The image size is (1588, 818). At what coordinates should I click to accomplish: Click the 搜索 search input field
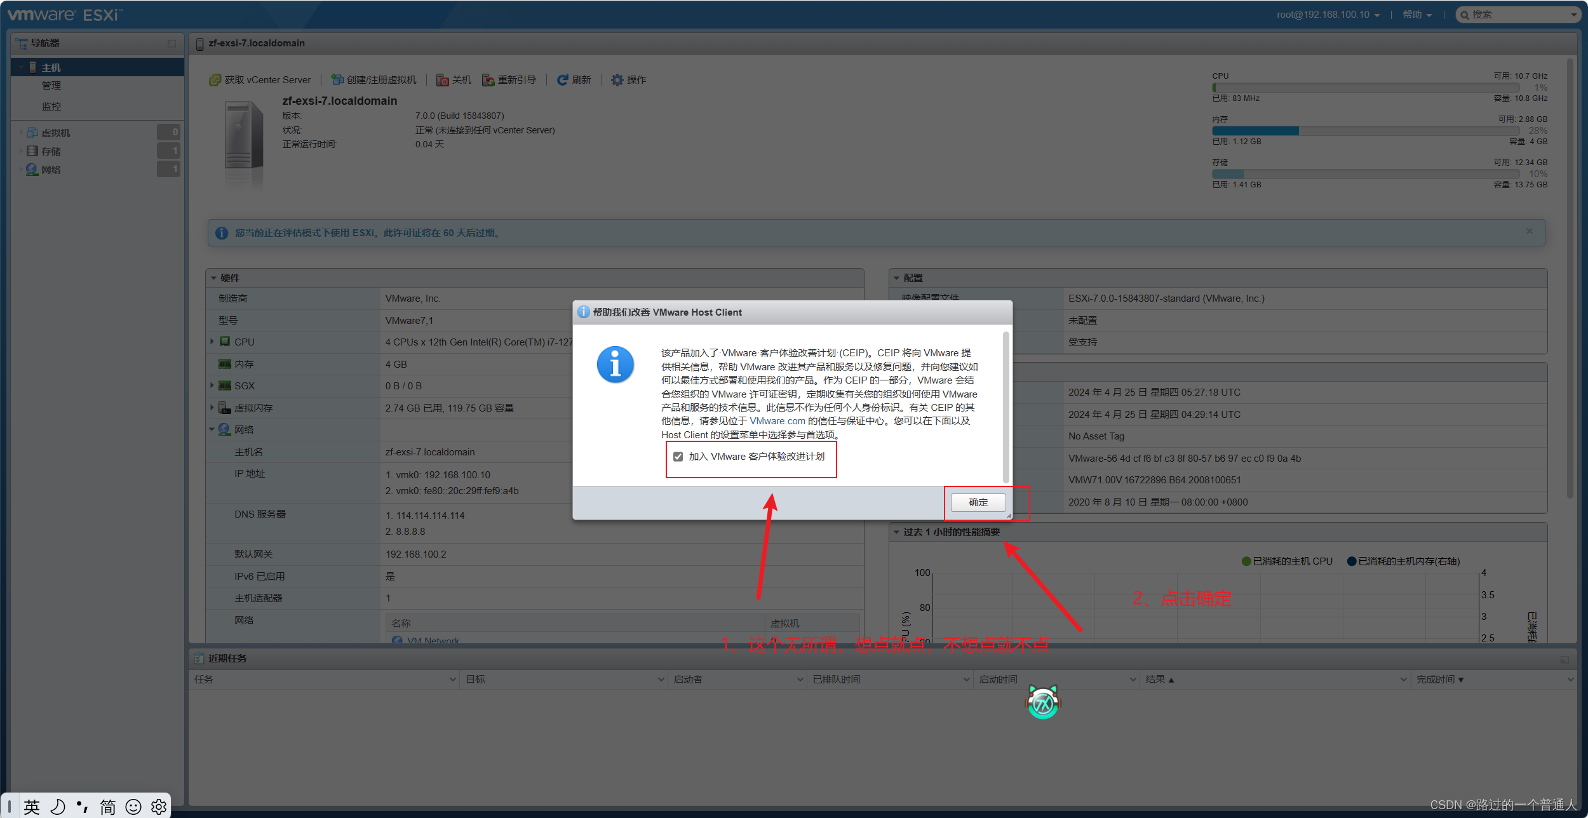click(x=1518, y=15)
